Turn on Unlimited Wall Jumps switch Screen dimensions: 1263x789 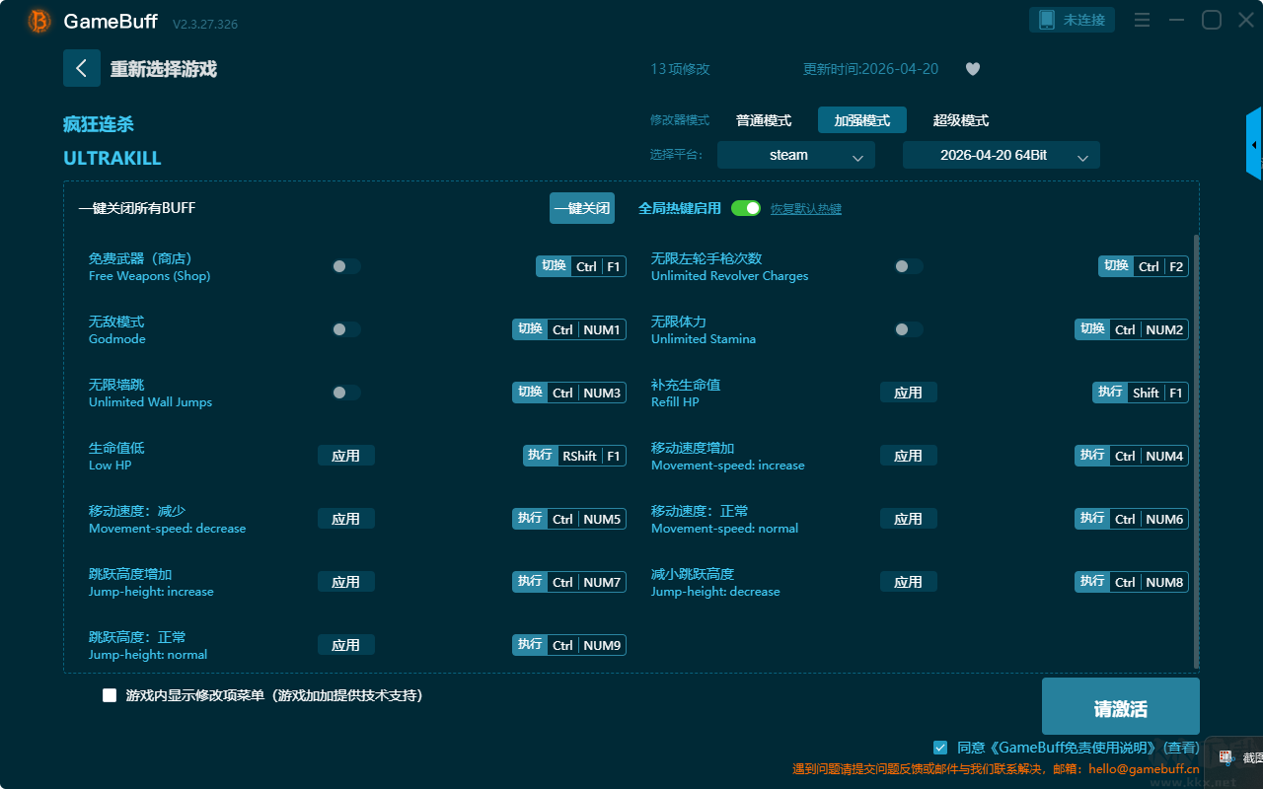(x=346, y=393)
